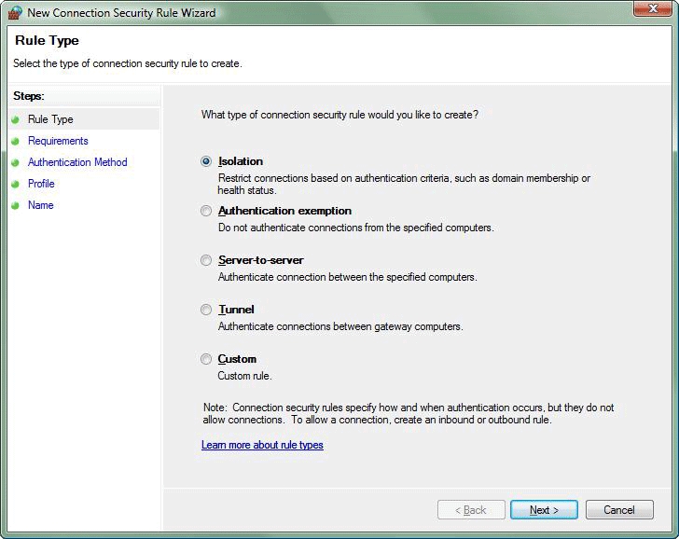Click the Cancel button
679x539 pixels.
coord(619,510)
